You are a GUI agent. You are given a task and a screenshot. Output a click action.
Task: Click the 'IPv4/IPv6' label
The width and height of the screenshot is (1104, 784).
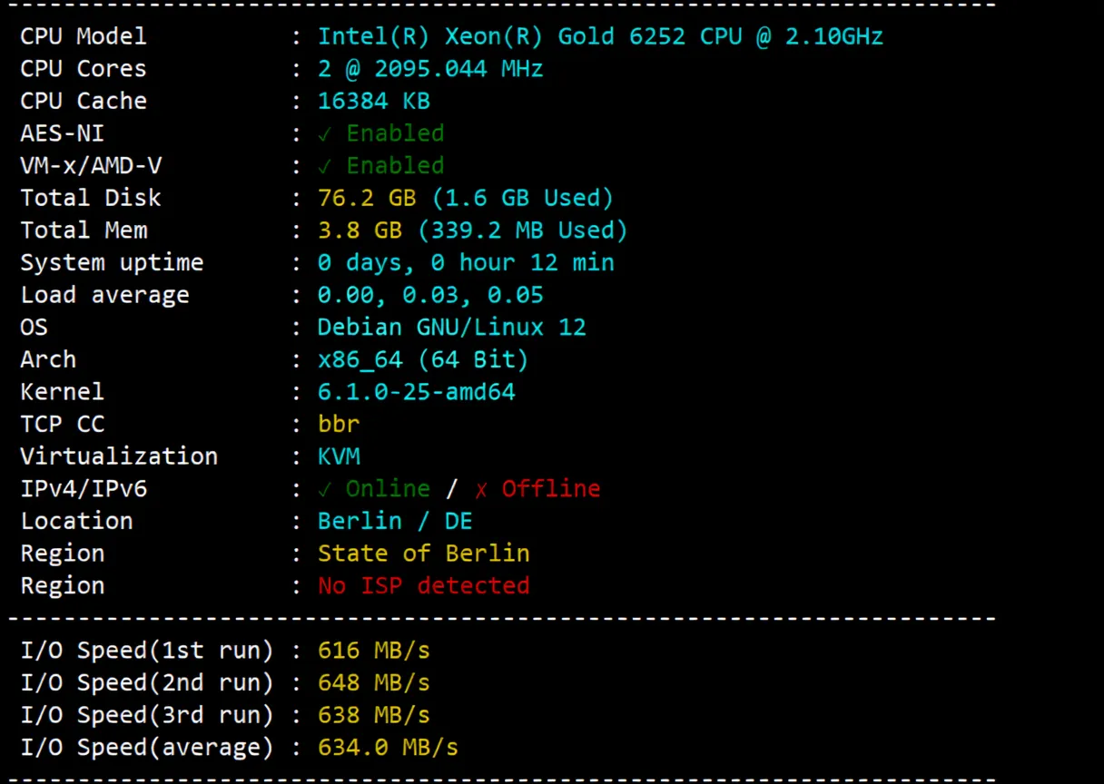point(84,489)
